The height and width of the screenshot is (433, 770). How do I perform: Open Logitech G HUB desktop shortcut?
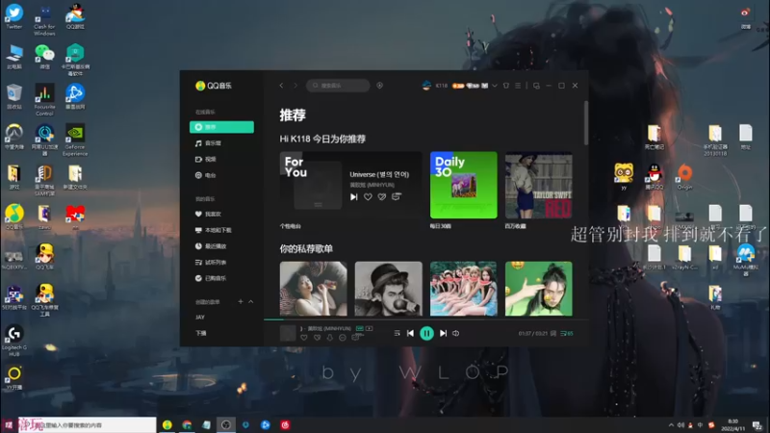click(x=13, y=341)
